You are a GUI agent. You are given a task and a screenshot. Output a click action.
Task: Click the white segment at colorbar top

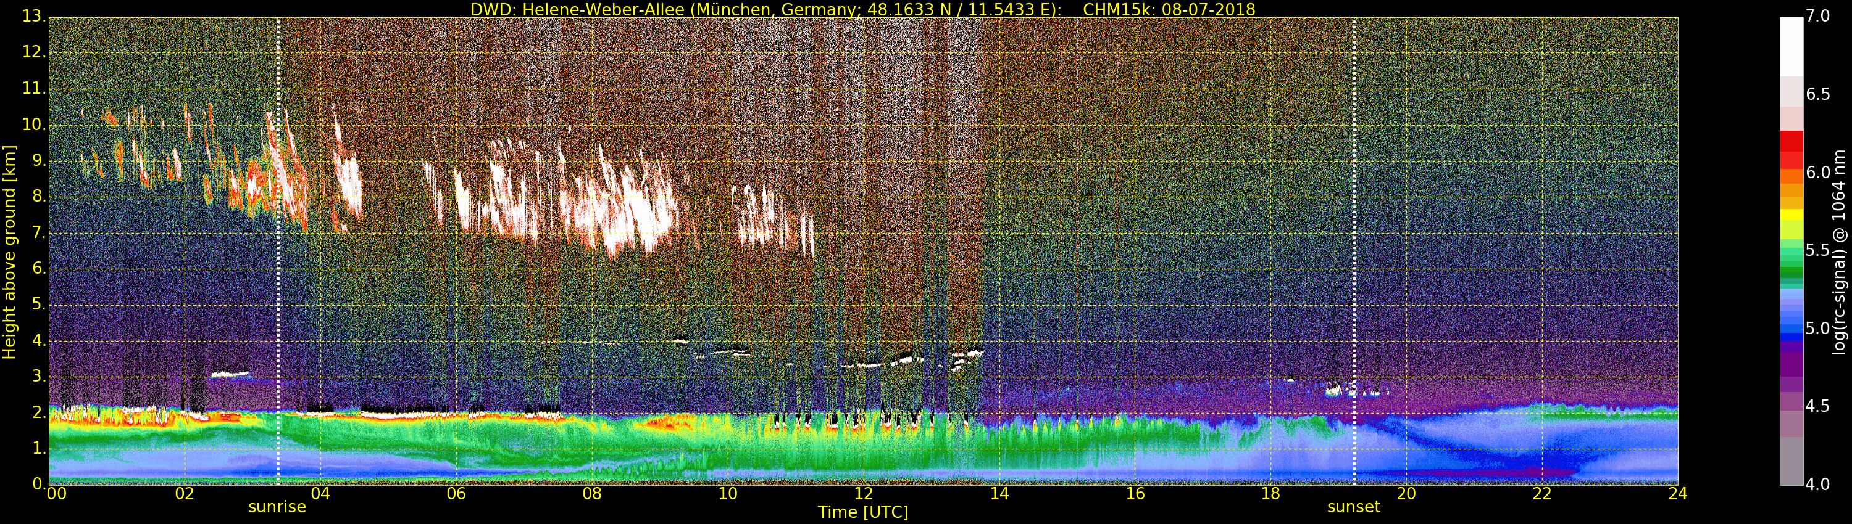pyautogui.click(x=1791, y=46)
